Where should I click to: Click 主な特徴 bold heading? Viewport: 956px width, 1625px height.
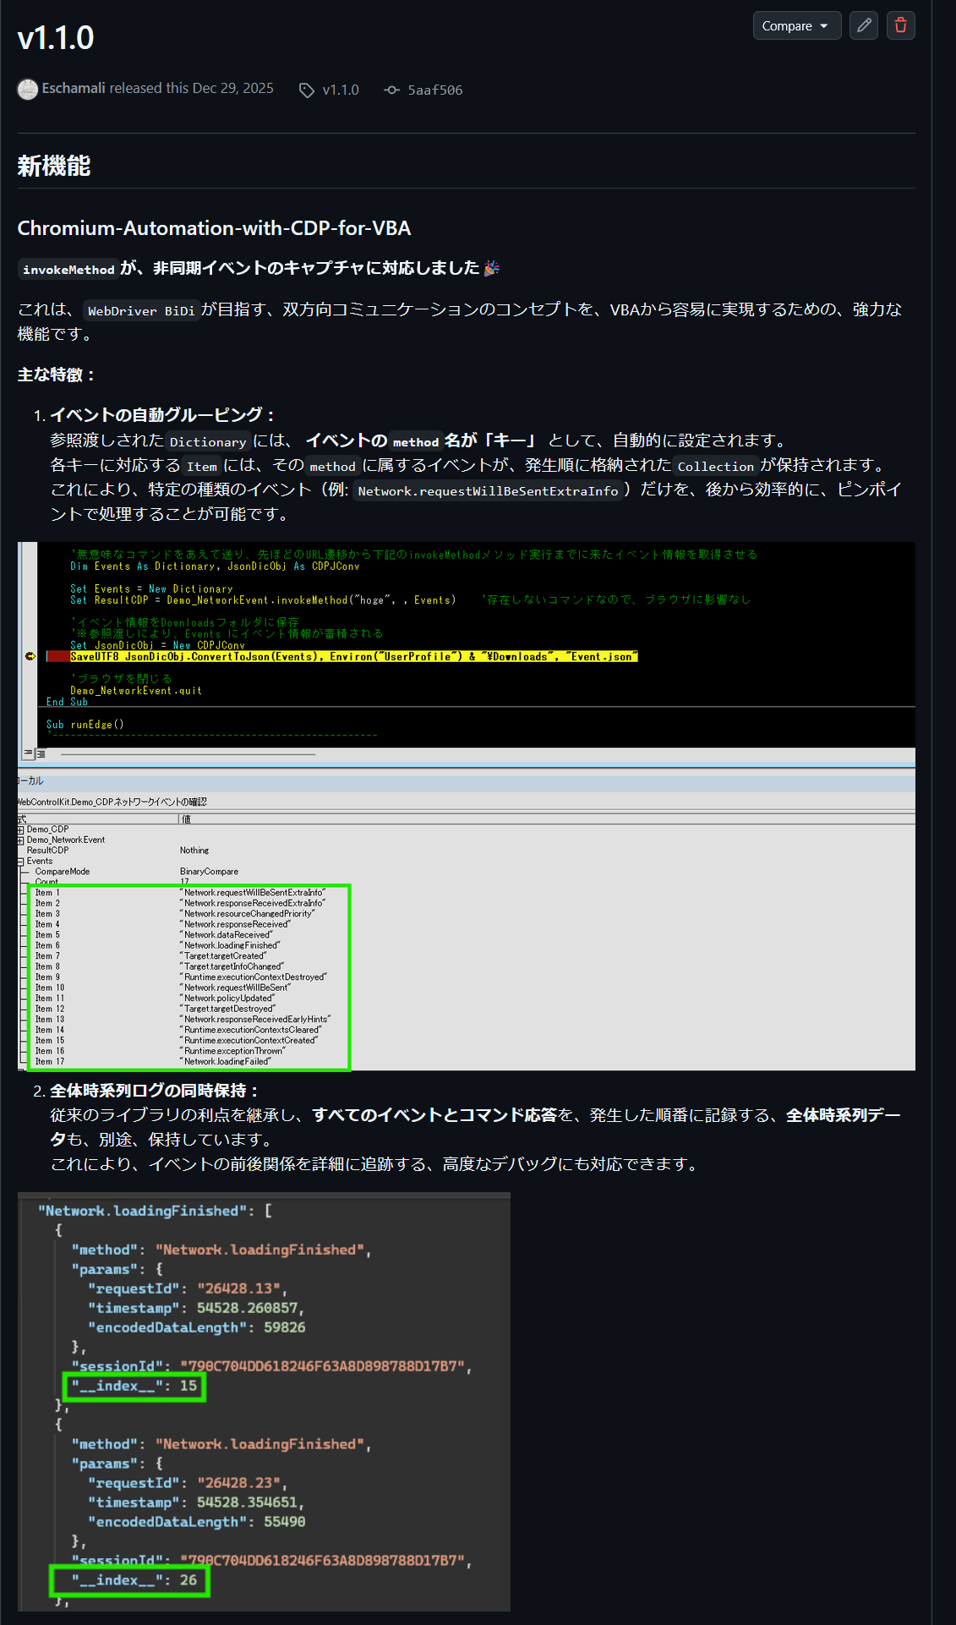pos(56,375)
